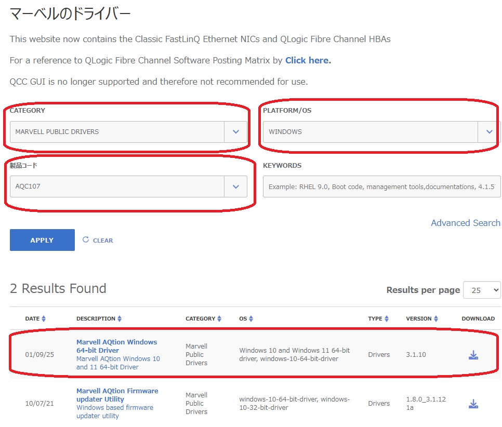This screenshot has width=502, height=427.
Task: Sort results by VERSION column
Action: (x=422, y=318)
